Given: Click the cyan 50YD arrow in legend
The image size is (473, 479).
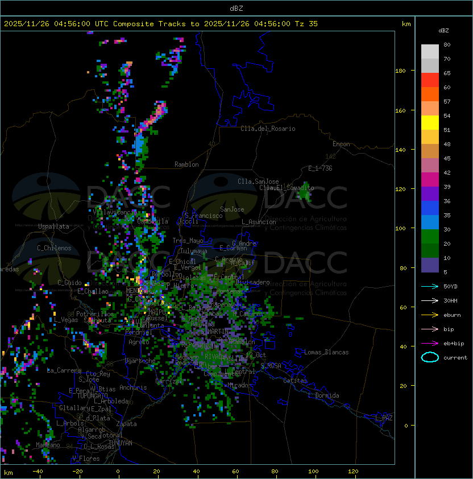Looking at the screenshot, I should click(430, 286).
